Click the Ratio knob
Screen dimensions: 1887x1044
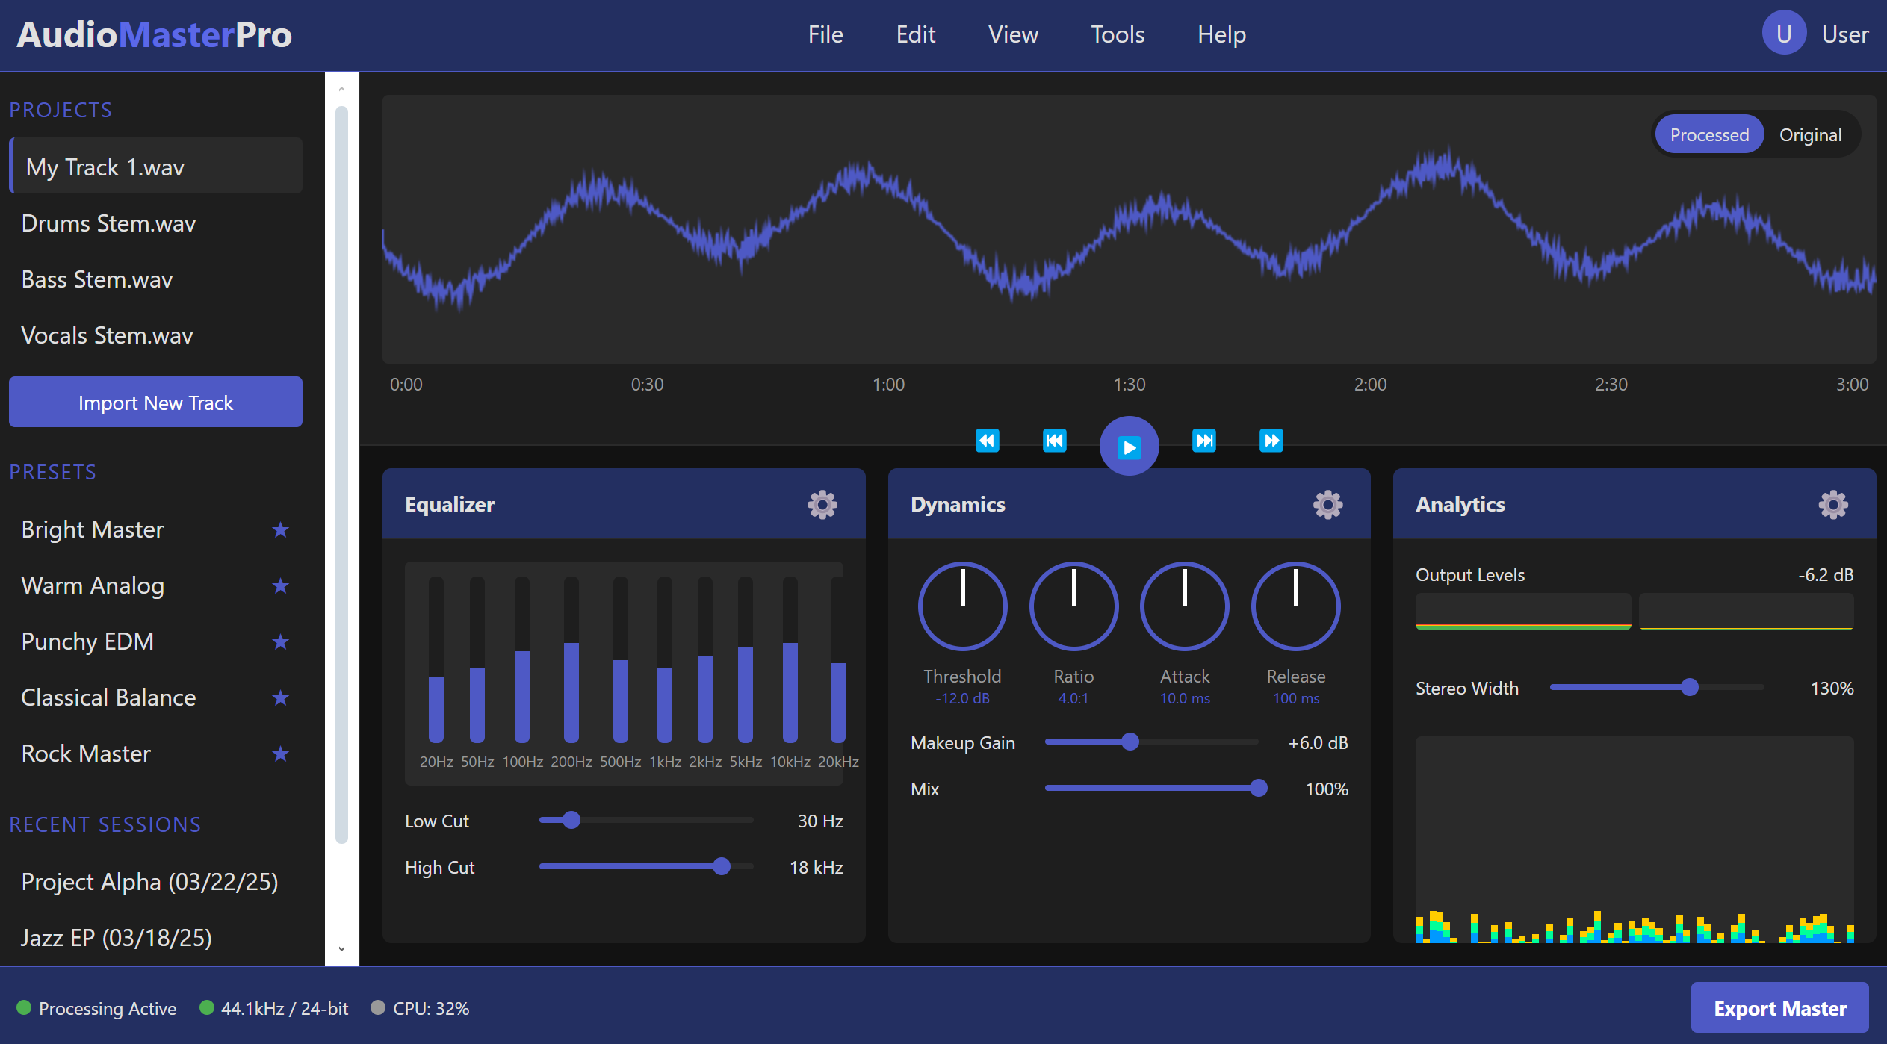click(1073, 606)
